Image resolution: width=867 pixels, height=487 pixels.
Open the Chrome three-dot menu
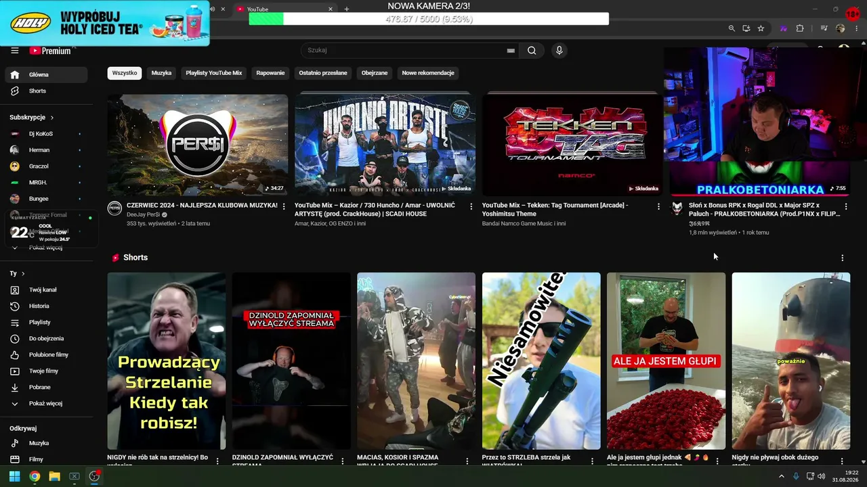click(858, 28)
